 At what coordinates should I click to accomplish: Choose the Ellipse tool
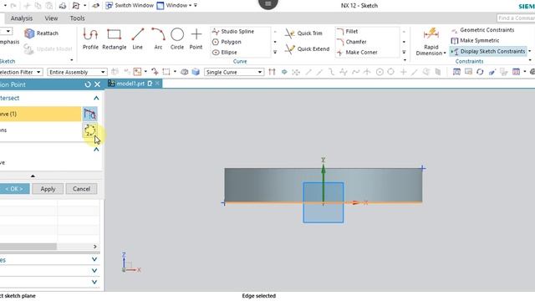(225, 52)
